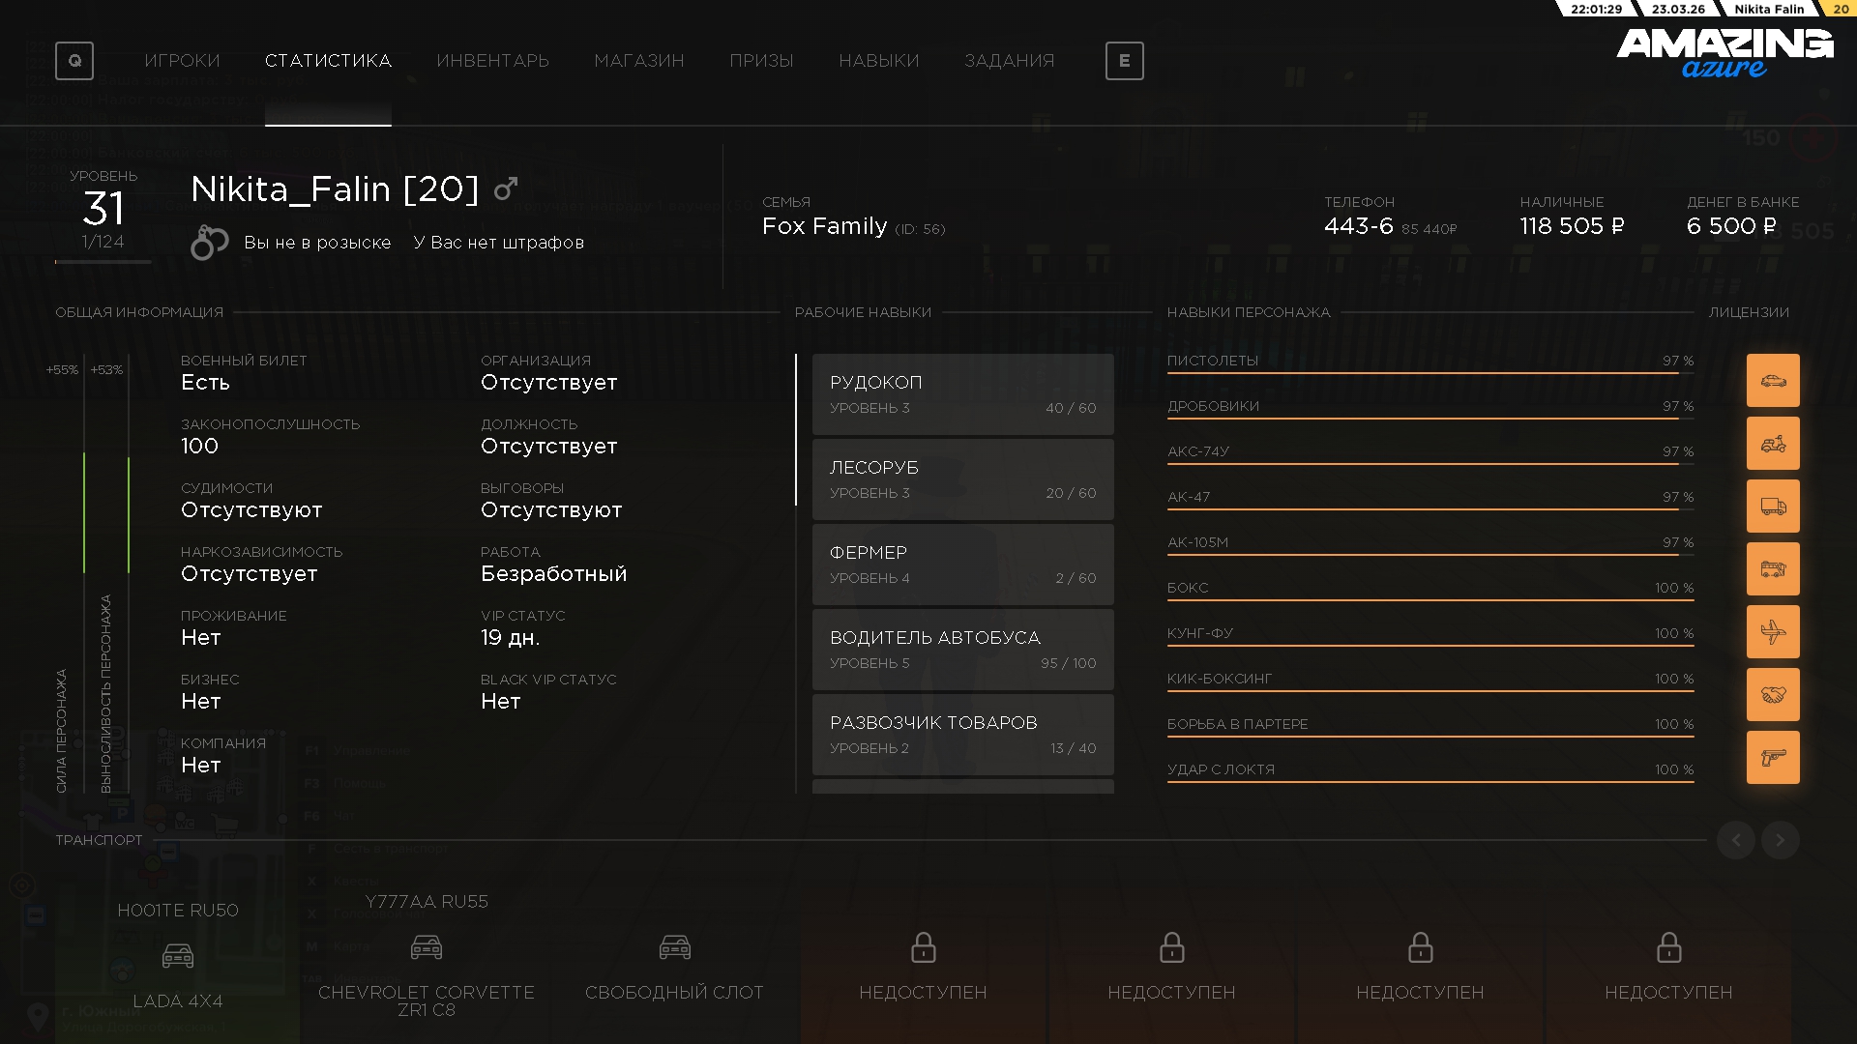Click the car license icon
Screen dimensions: 1857x1044
click(1773, 380)
